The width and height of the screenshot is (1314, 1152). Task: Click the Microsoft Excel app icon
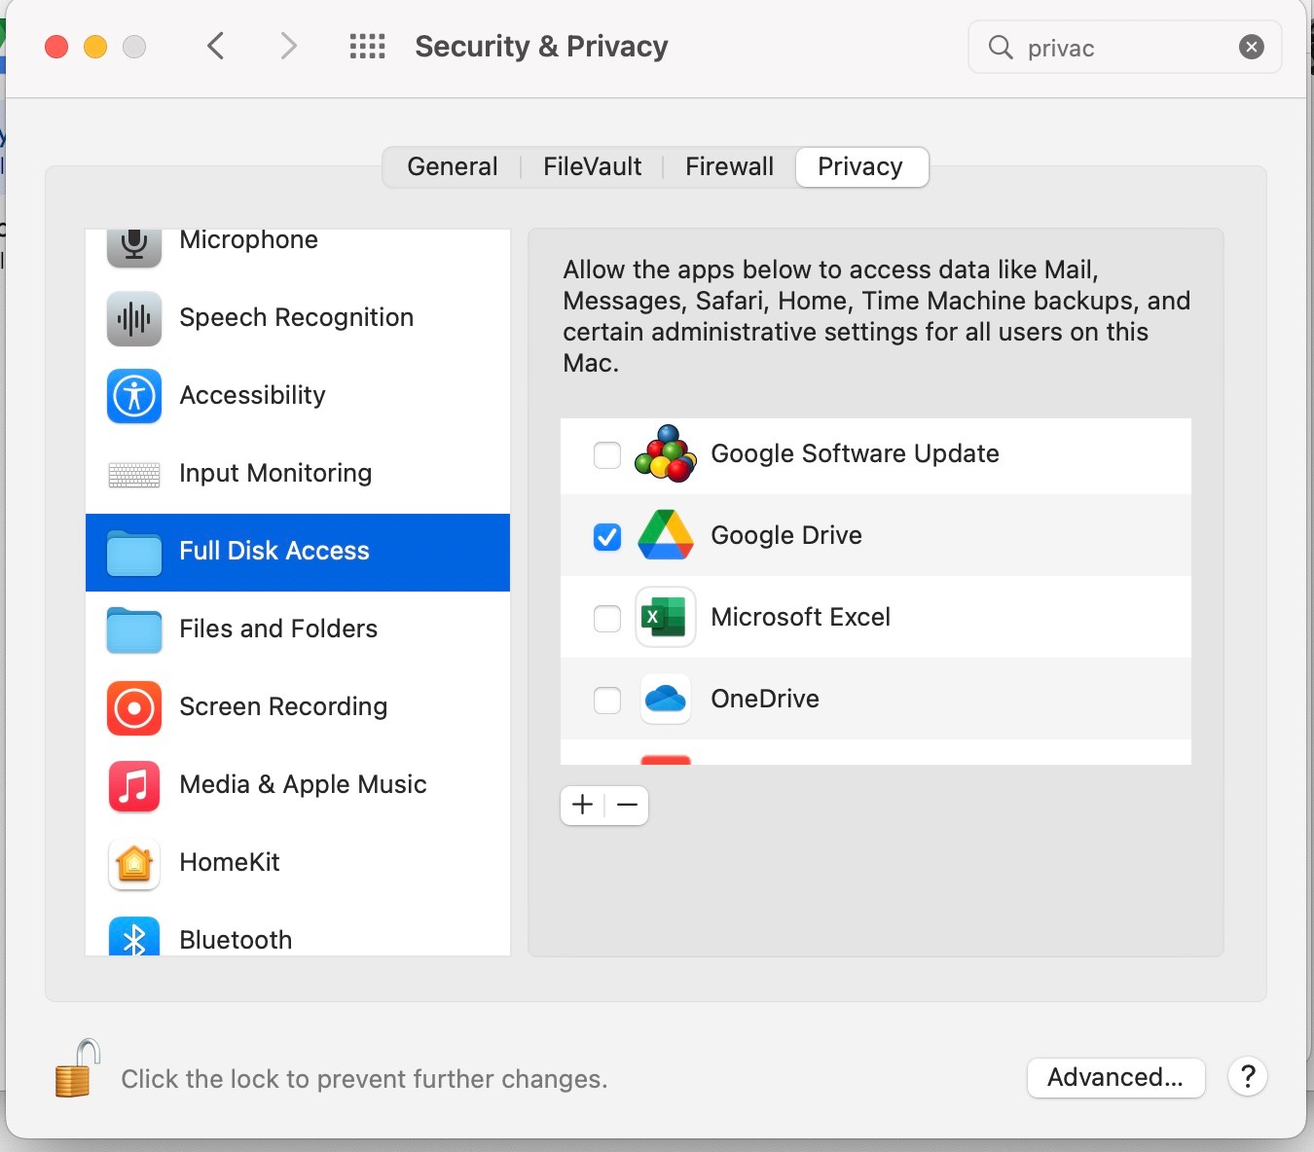click(666, 617)
